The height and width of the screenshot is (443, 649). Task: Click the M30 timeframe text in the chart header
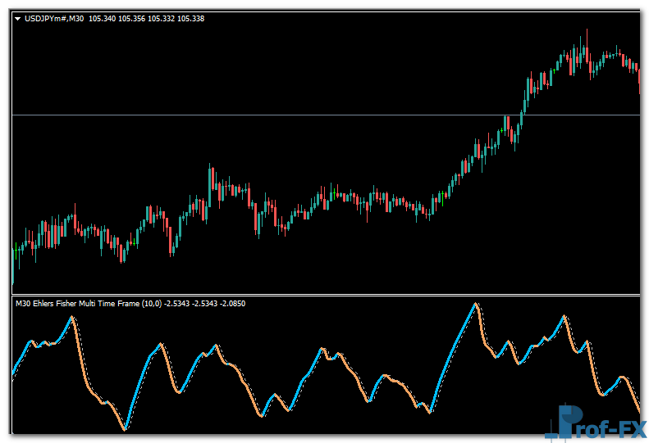click(x=75, y=18)
